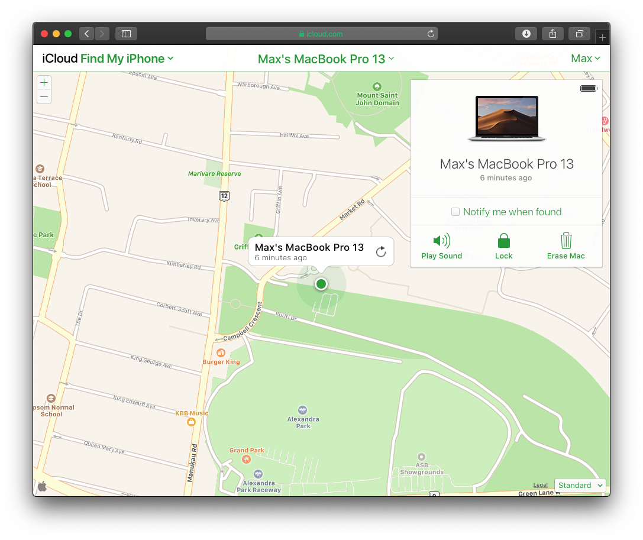Click the Inverary Ave street label
Viewport: 643px width, 540px height.
tap(204, 220)
